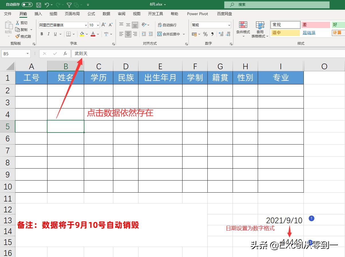The image size is (345, 257).
Task: Apply center alignment icon
Action: pyautogui.click(x=128, y=34)
